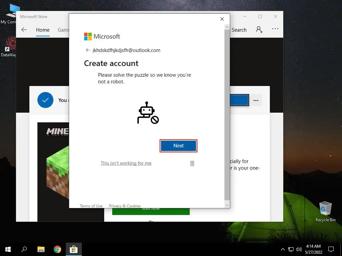Switch to the audio challenge speaker icon
Screen dimensions: 342x256
(192, 163)
